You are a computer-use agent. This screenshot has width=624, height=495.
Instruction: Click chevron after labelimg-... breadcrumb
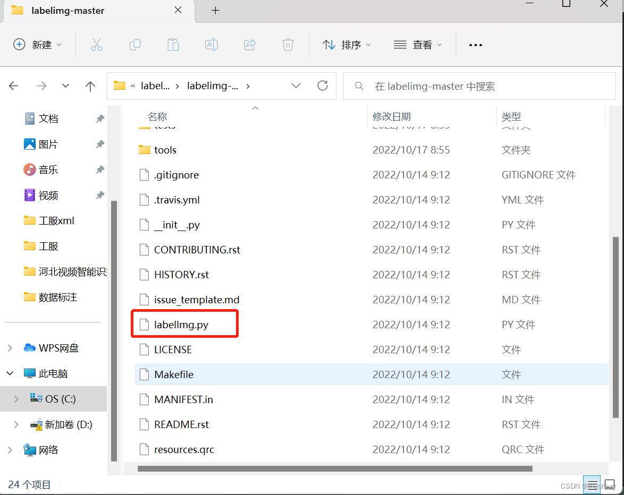[248, 86]
